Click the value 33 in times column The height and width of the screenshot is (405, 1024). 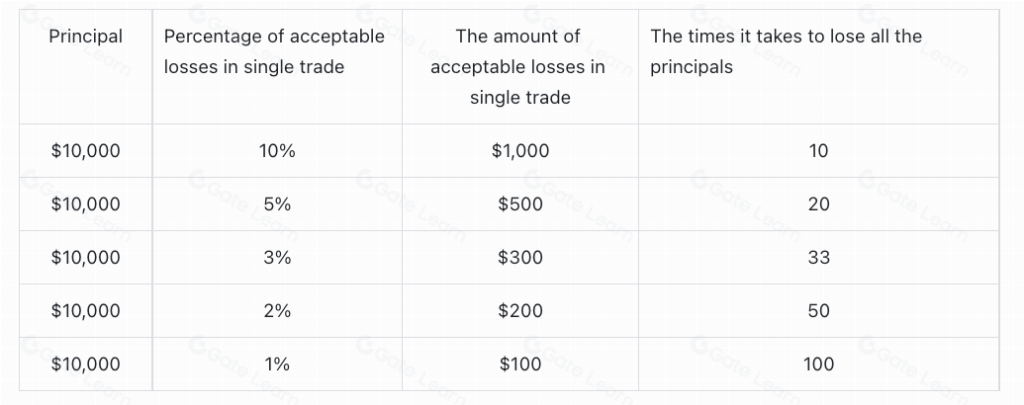click(x=818, y=258)
